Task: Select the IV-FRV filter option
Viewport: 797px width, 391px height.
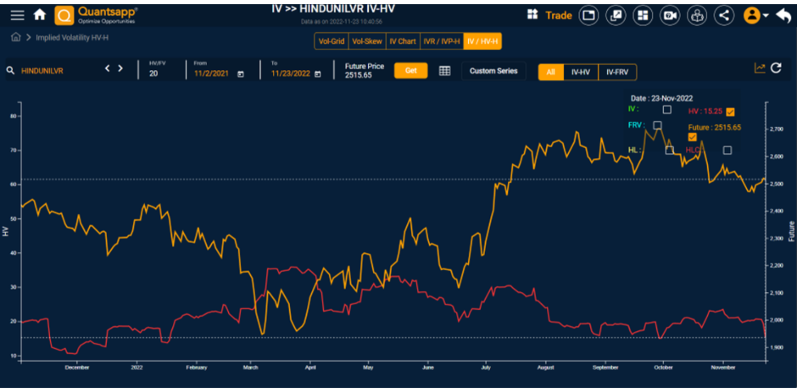Action: point(617,72)
